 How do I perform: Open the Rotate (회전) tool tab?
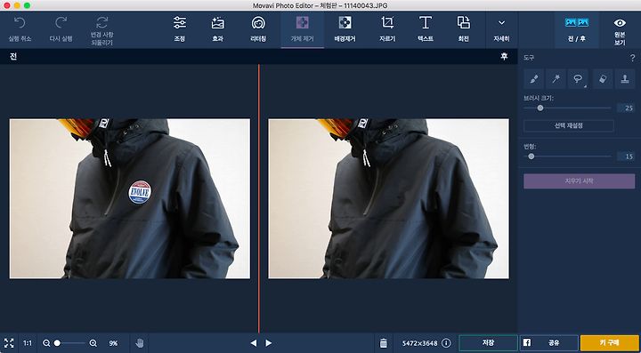pos(463,28)
